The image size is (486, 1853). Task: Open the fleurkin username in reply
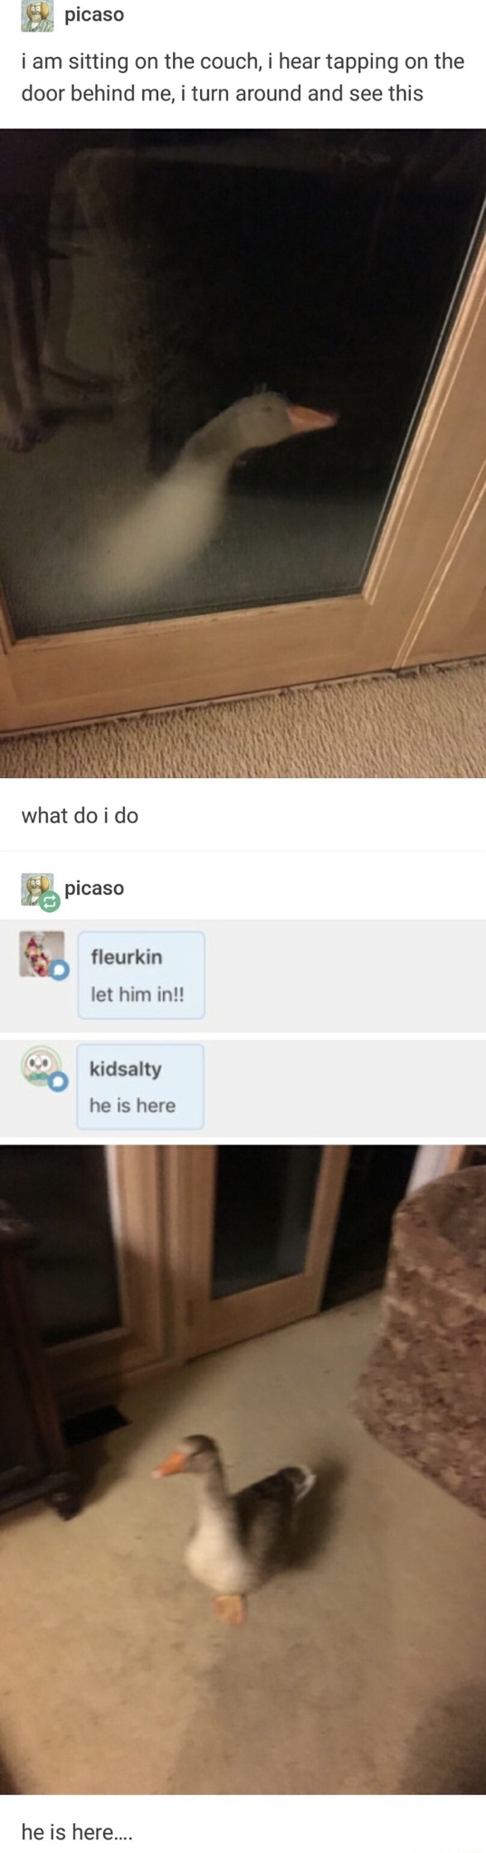pos(127,956)
